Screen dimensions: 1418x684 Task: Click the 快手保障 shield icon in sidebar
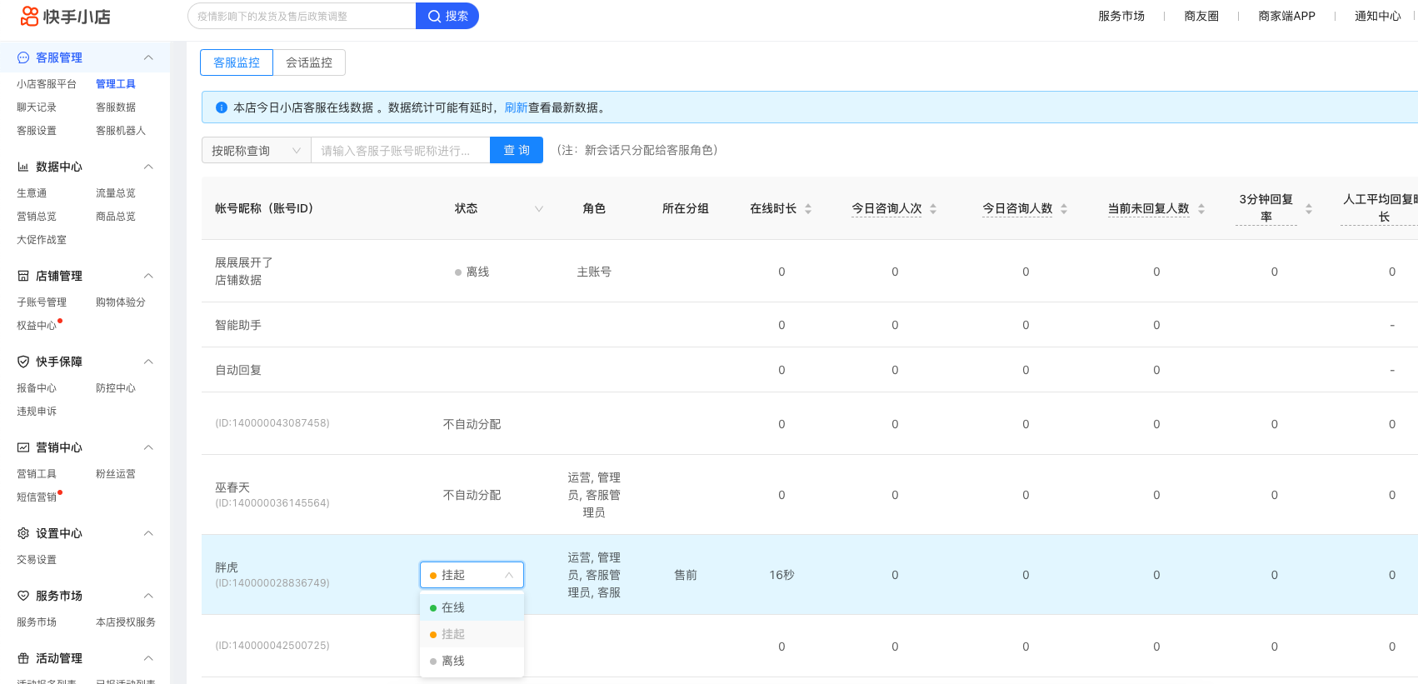point(23,362)
